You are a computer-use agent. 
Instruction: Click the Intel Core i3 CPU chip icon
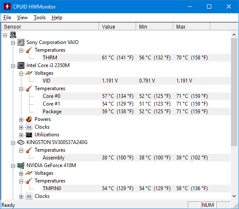pos(21,65)
